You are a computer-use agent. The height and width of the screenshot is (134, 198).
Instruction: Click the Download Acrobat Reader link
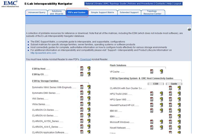(x=86, y=59)
